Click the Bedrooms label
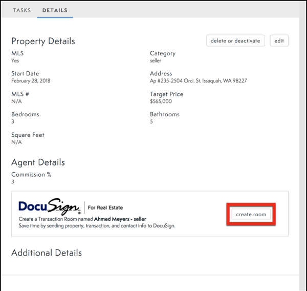307x291 pixels. (25, 115)
